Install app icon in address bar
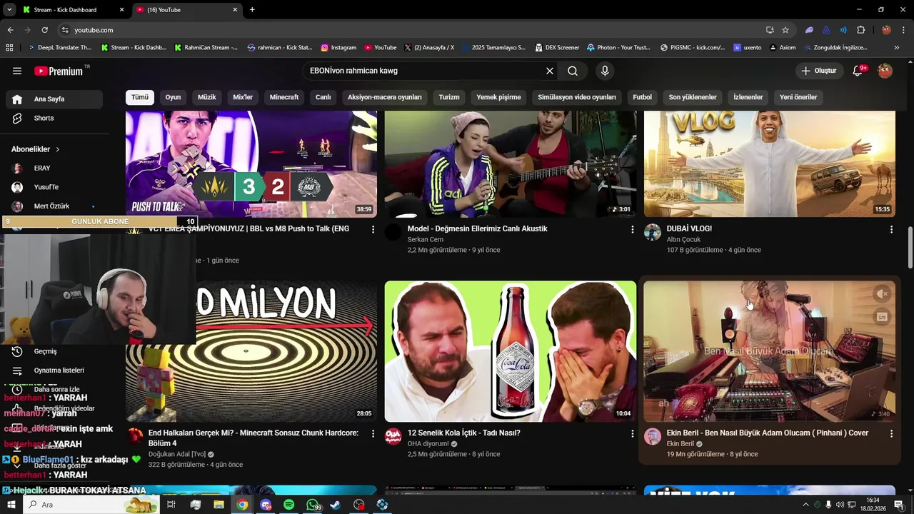 770,30
